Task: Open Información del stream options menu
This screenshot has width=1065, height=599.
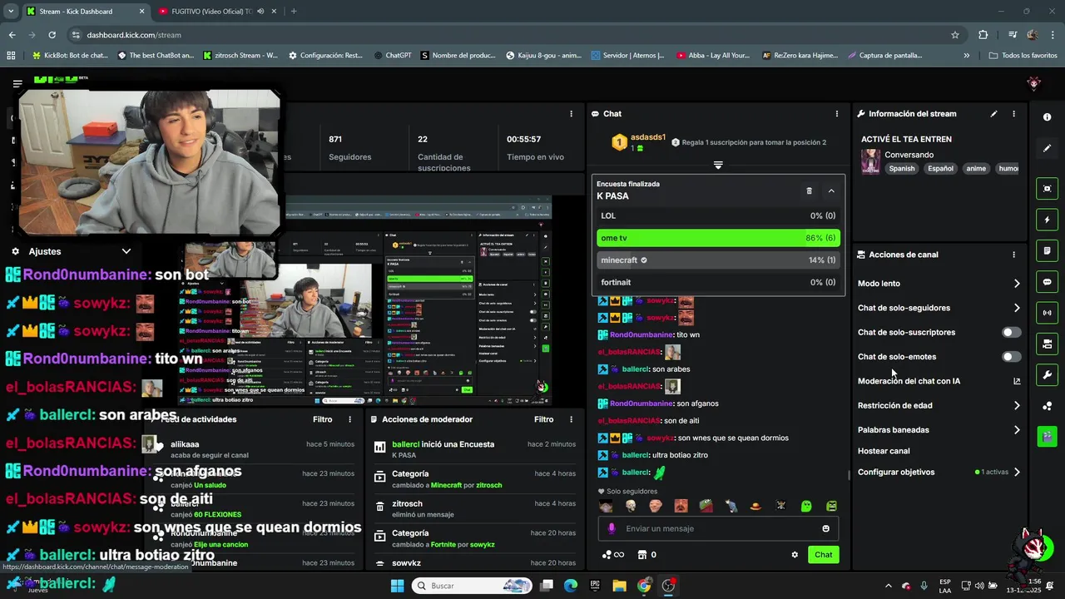Action: (x=1013, y=114)
